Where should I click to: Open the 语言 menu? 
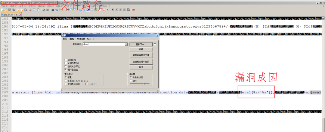click(50, 6)
